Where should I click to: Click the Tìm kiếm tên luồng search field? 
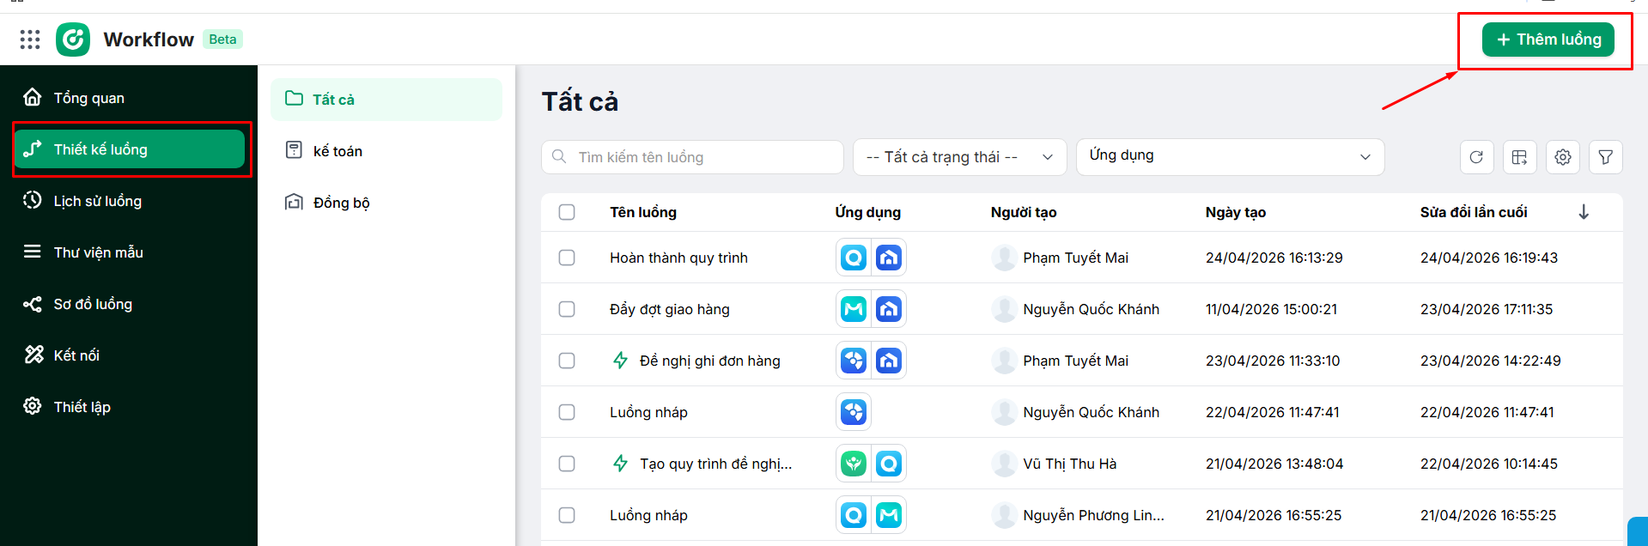[692, 157]
